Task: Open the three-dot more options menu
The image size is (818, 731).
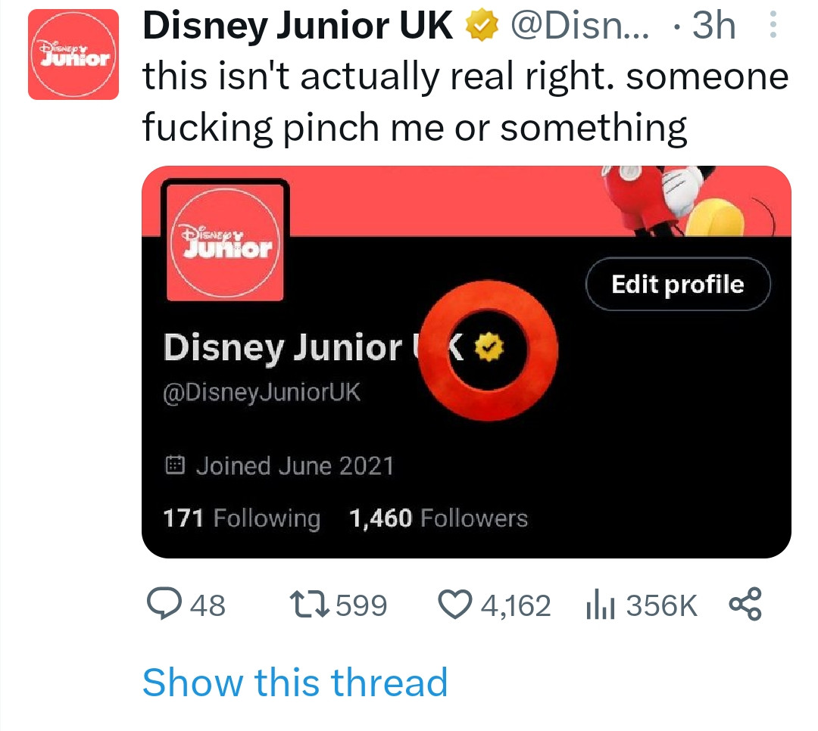Action: coord(773,28)
